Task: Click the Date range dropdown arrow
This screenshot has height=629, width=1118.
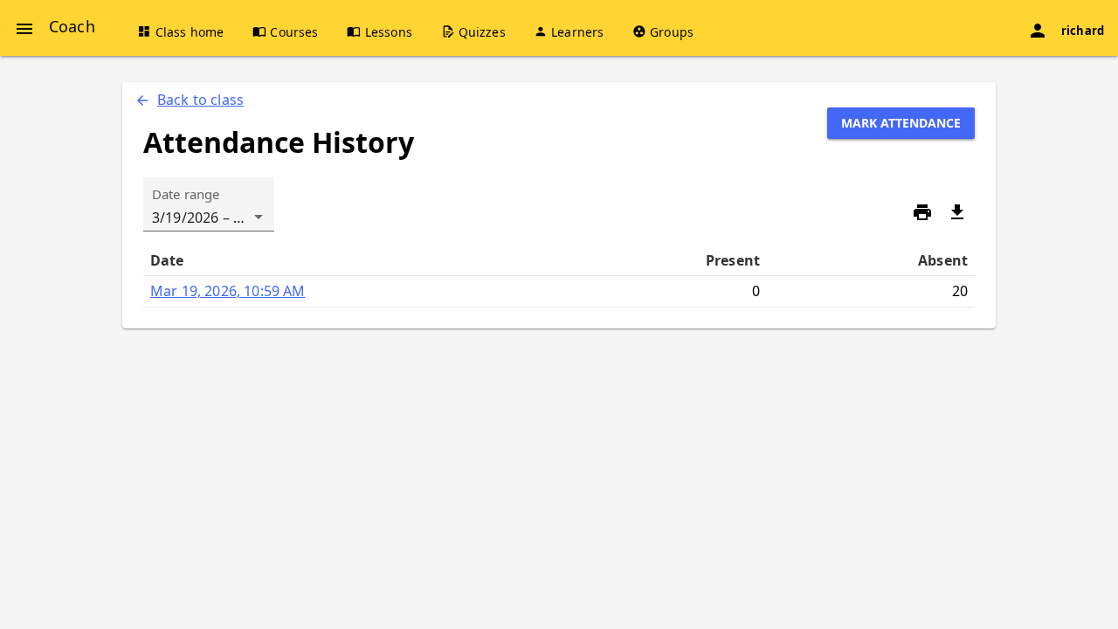Action: click(x=259, y=217)
